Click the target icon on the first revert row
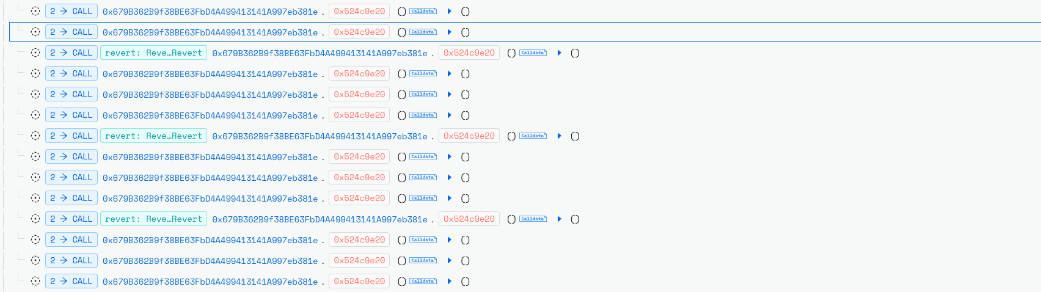1041x292 pixels. click(35, 53)
